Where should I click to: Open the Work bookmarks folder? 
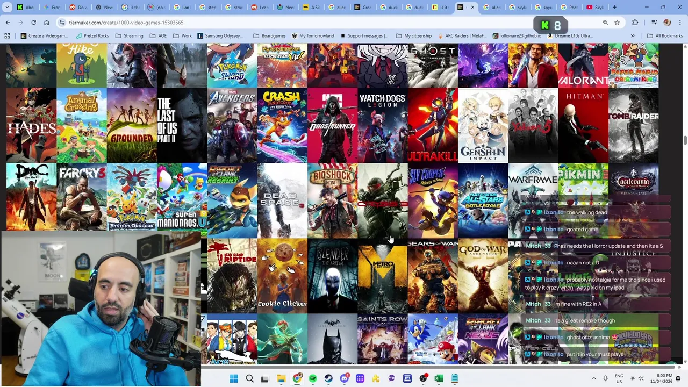coord(182,36)
